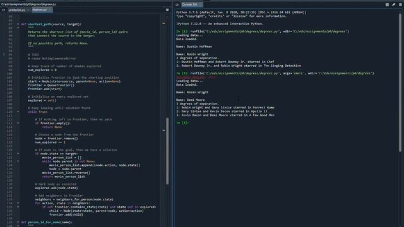
Task: Click the 'starred in Apollo 13' line
Action: [x=222, y=112]
